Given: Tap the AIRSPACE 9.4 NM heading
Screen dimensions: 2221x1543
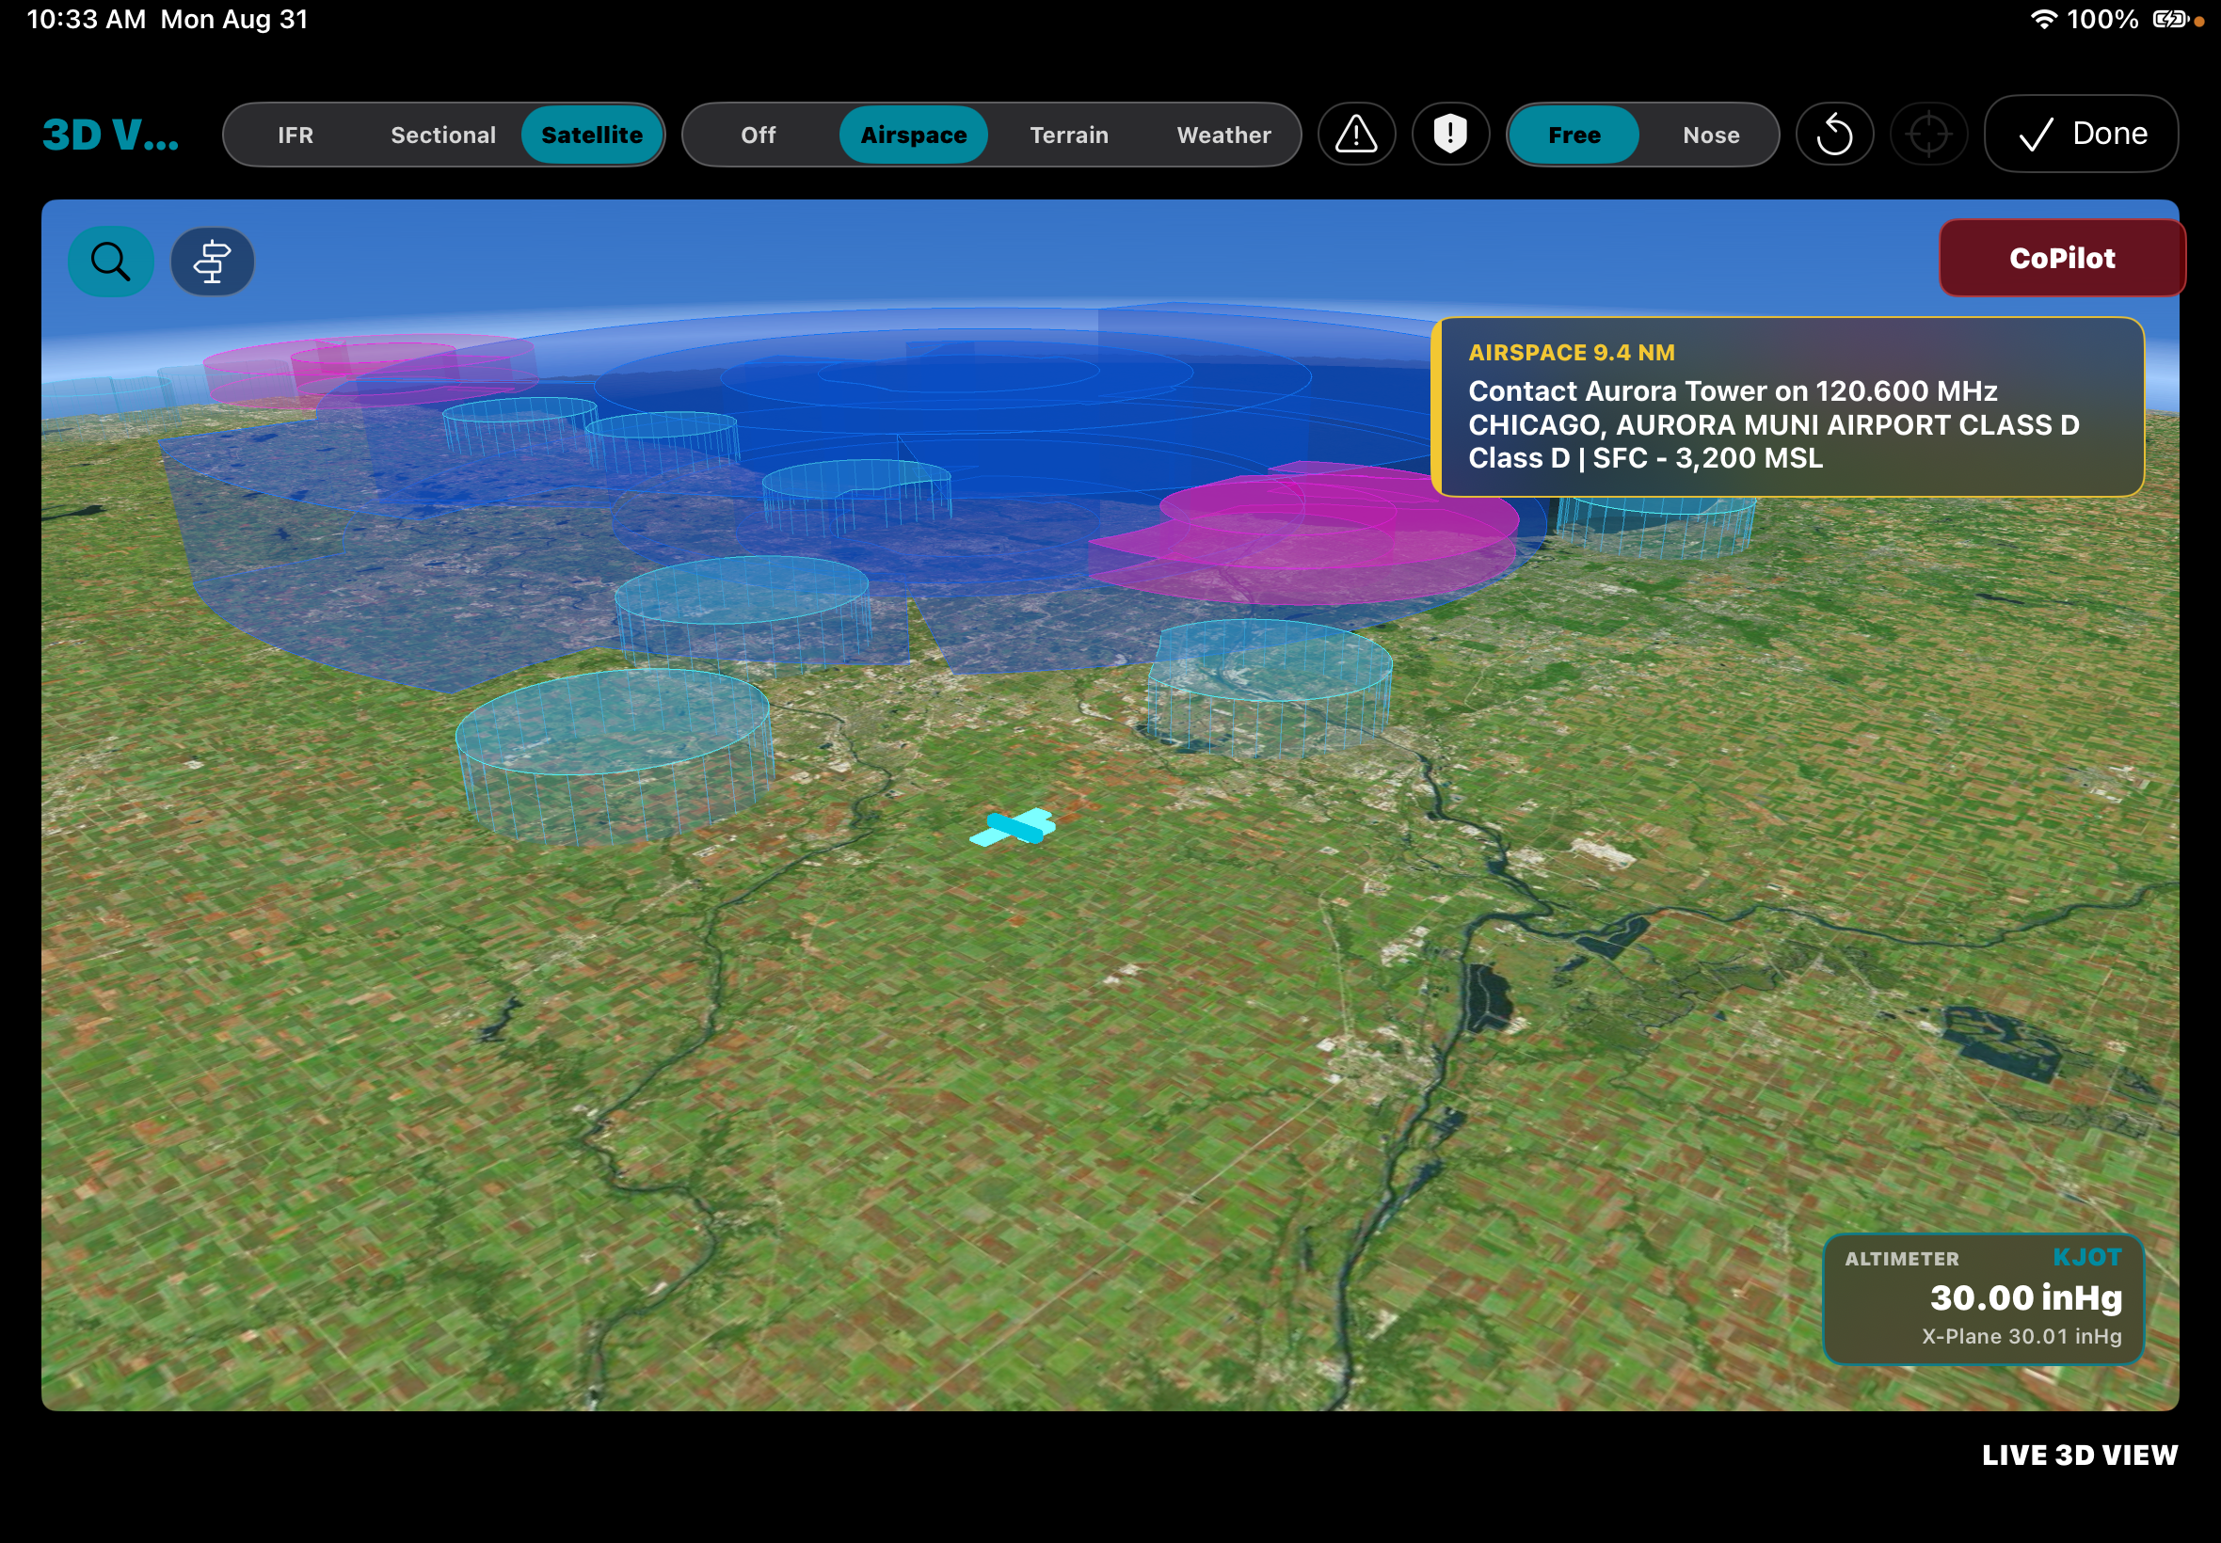Looking at the screenshot, I should (x=1572, y=352).
